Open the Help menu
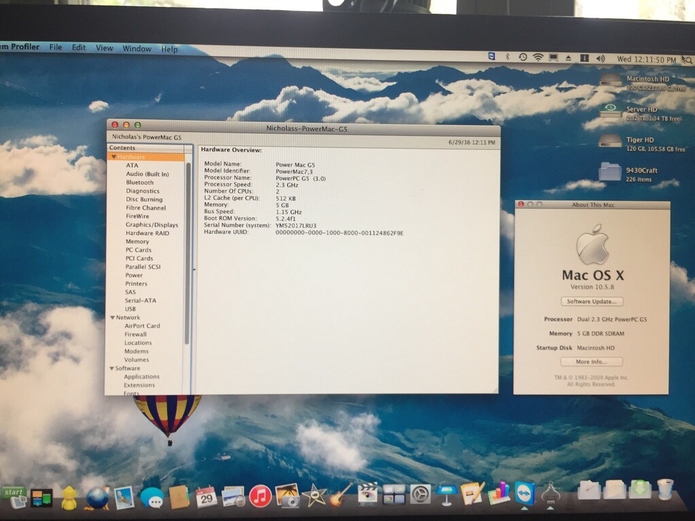 (x=169, y=49)
